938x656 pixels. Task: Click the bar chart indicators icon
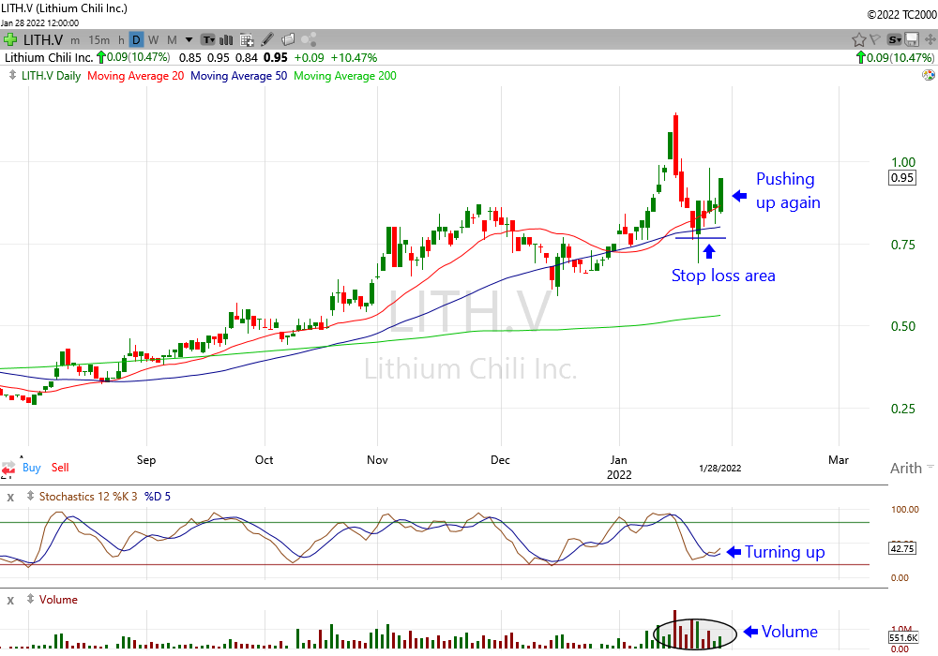(x=226, y=40)
